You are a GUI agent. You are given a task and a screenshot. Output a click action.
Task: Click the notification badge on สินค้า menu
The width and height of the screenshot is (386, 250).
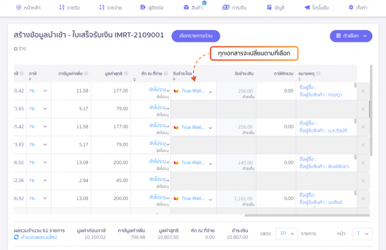pyautogui.click(x=205, y=3)
